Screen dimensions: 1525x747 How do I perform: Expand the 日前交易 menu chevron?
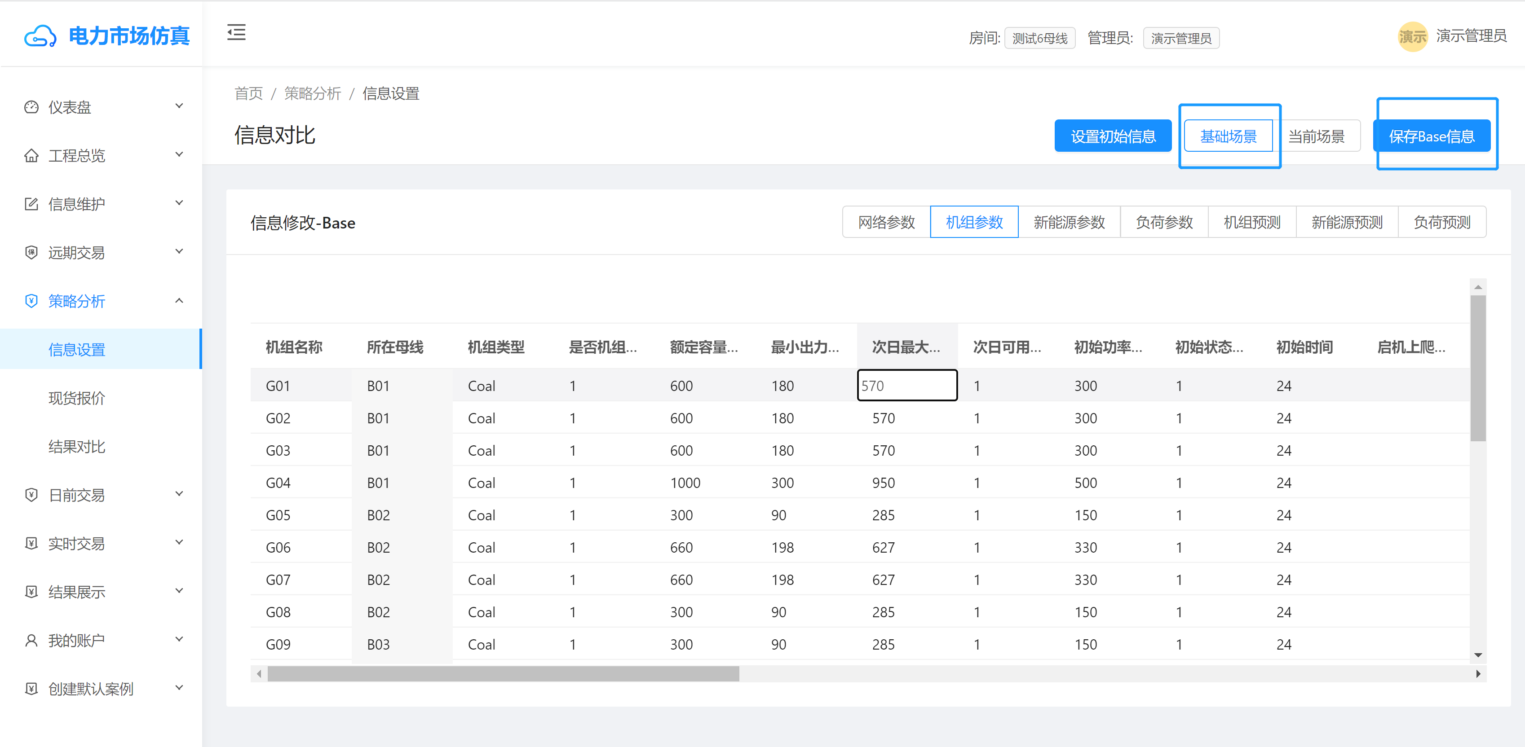(179, 494)
